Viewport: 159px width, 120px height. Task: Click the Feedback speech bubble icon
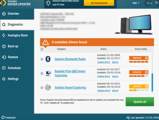pos(3,117)
